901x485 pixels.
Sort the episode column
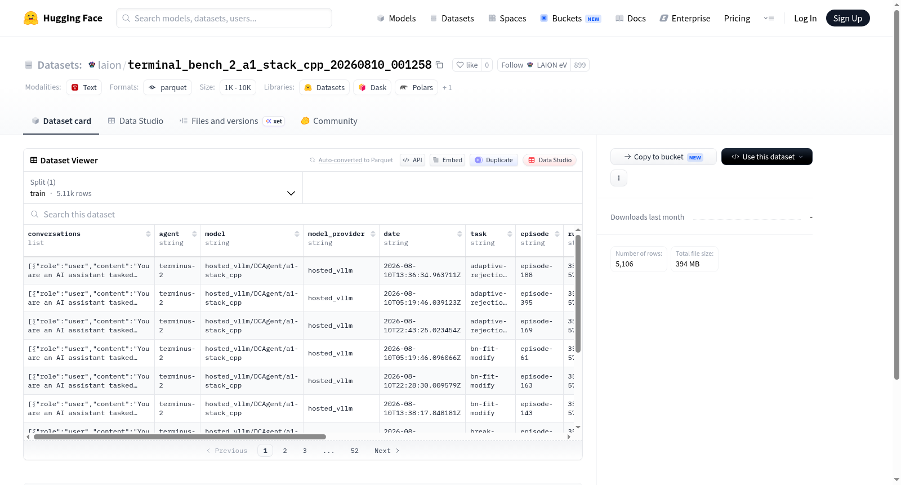tap(557, 234)
